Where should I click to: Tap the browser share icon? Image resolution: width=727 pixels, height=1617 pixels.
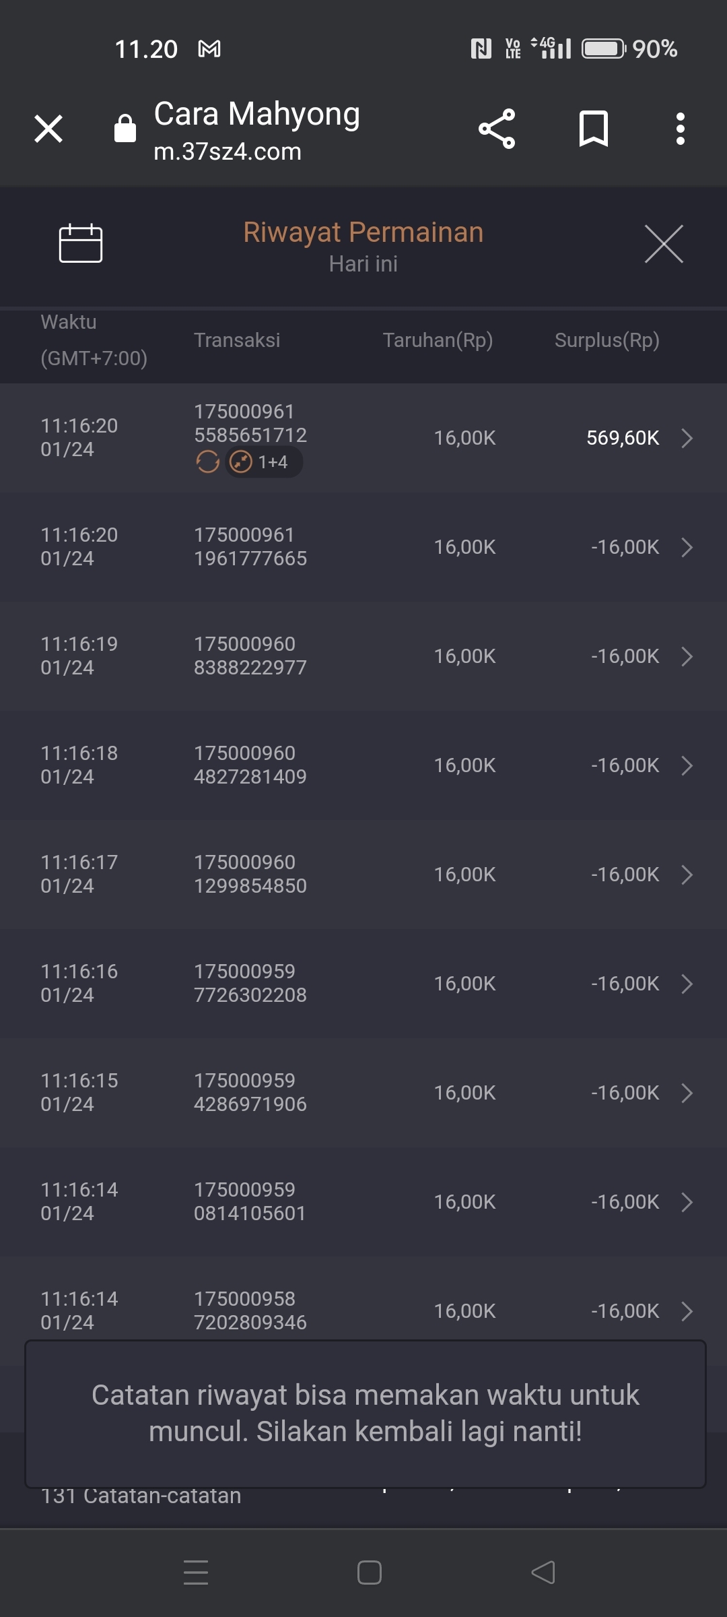(x=497, y=129)
